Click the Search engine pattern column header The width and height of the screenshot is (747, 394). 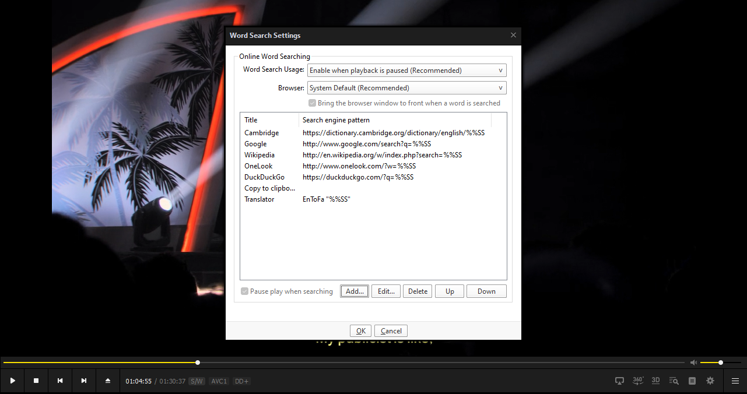coord(395,120)
